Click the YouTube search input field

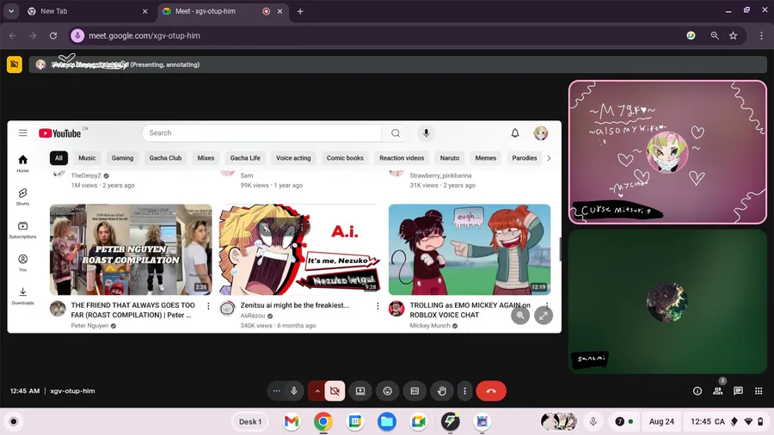(x=262, y=132)
